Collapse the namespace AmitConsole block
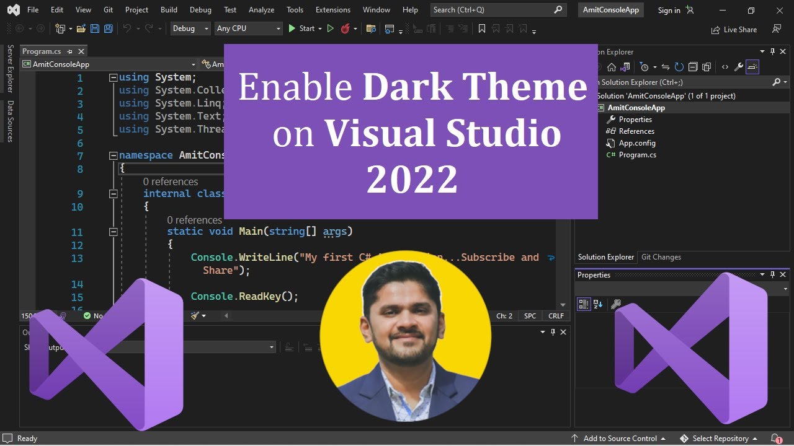The image size is (794, 446). (113, 156)
